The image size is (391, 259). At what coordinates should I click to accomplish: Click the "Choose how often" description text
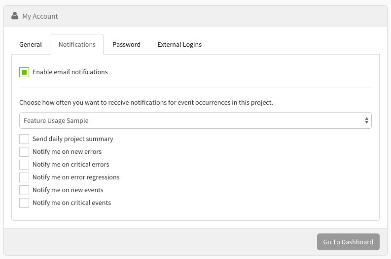pos(146,103)
